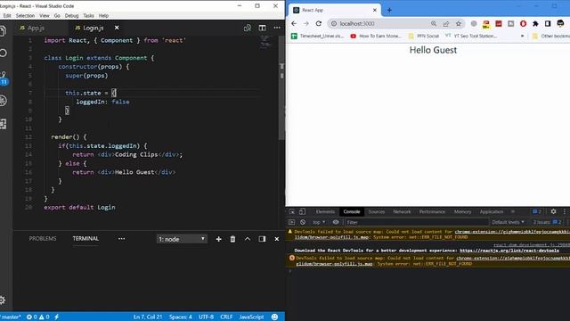Viewport: 570px width, 321px height.
Task: Open Extensions view in VS Code sidebar
Action: pyautogui.click(x=4, y=124)
